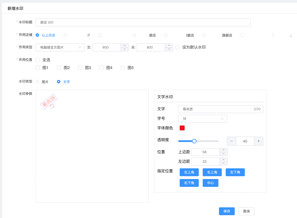Click the 中心 position button
This screenshot has height=218, width=297.
211,183
